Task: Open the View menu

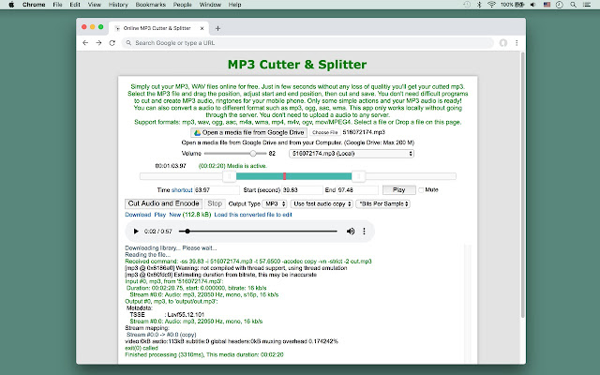Action: click(x=94, y=5)
